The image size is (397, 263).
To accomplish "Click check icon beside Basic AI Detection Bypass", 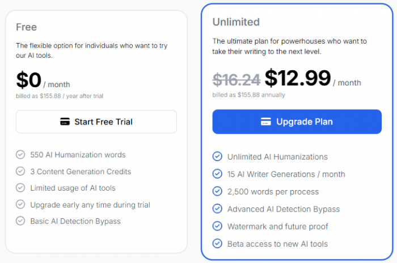I will (x=20, y=221).
